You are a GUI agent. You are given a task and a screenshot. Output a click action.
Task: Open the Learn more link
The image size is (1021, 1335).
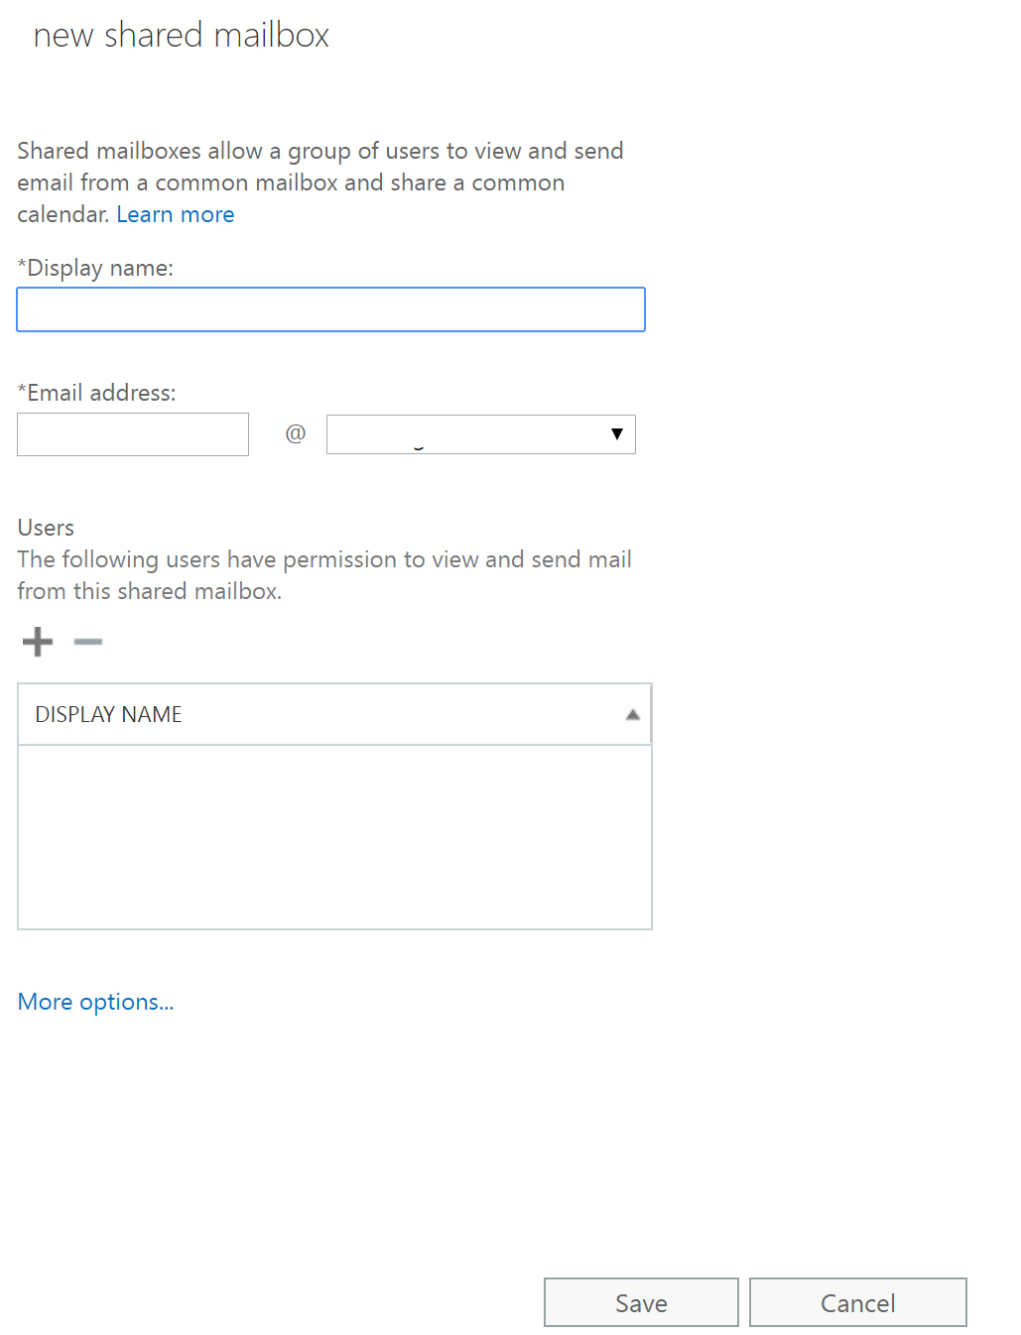point(176,214)
